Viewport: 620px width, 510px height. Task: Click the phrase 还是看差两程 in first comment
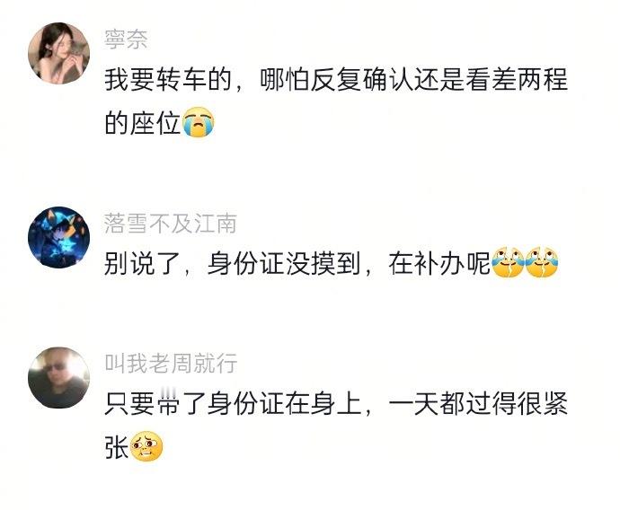pyautogui.click(x=492, y=80)
